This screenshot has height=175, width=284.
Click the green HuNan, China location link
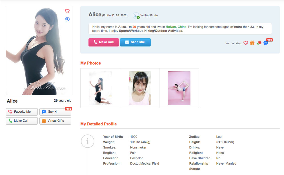click(176, 27)
